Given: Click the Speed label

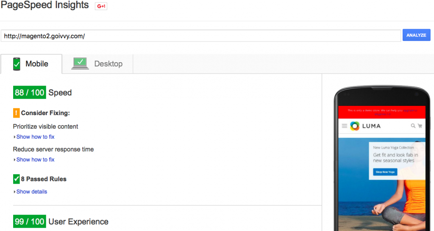Looking at the screenshot, I should click(60, 93).
